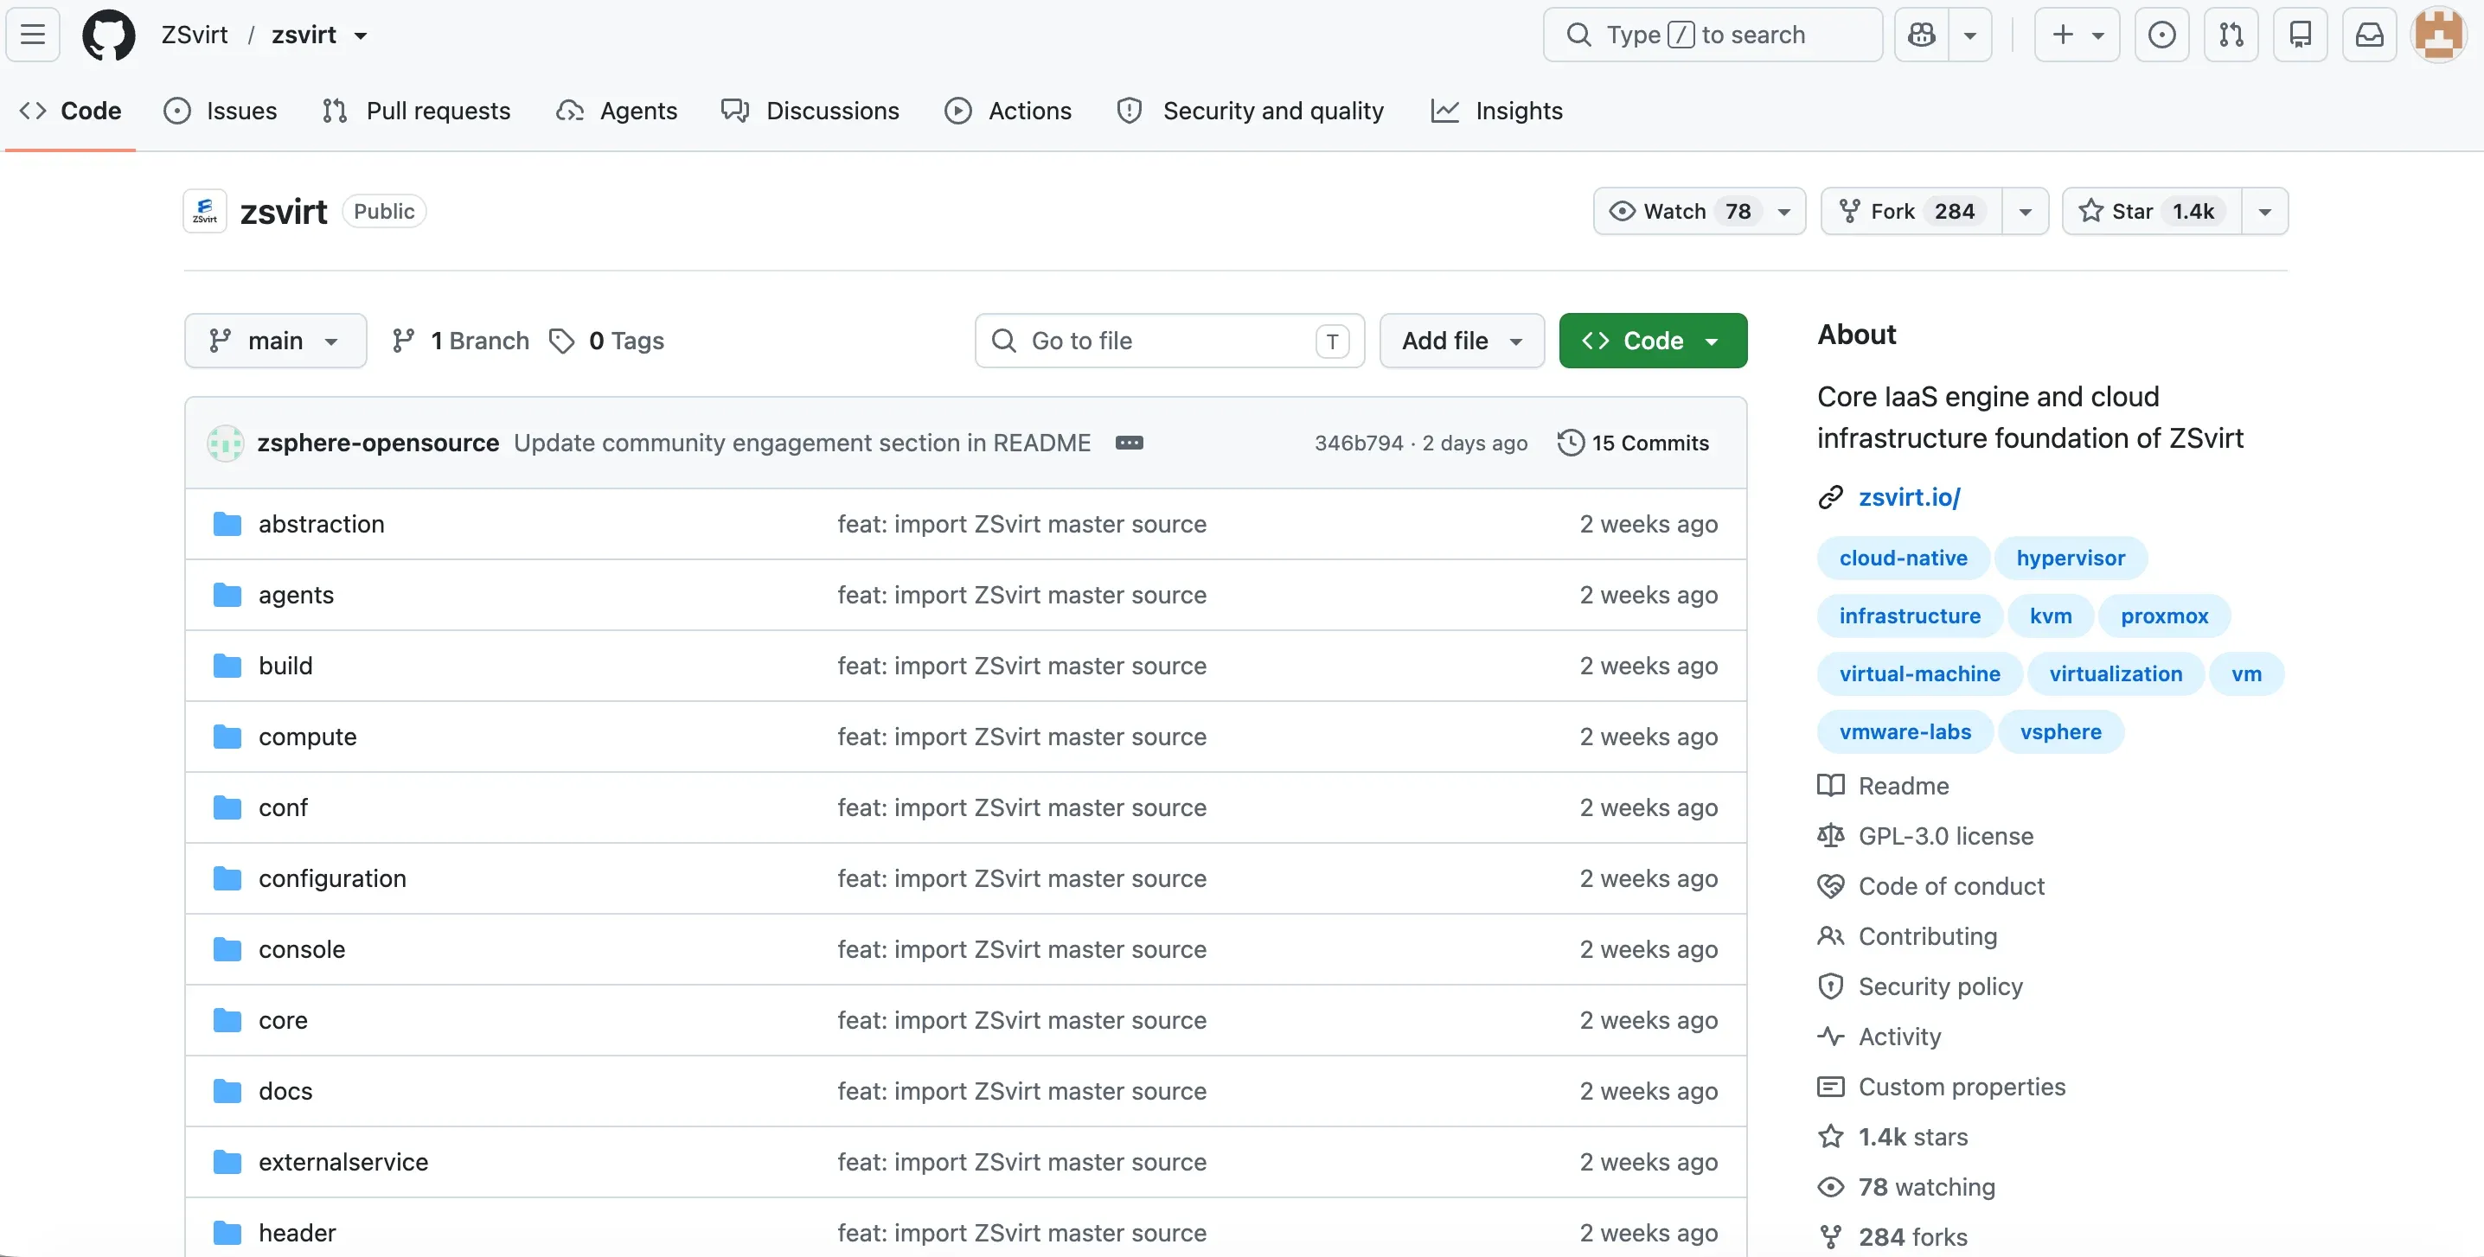The width and height of the screenshot is (2484, 1257).
Task: Click the abstraction folder icon
Action: coord(227,525)
